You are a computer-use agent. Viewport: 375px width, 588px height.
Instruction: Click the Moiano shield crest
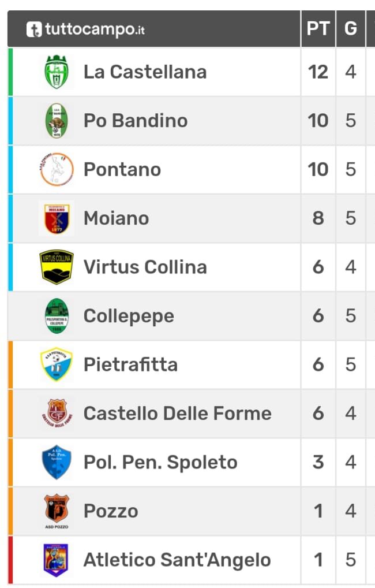57,218
